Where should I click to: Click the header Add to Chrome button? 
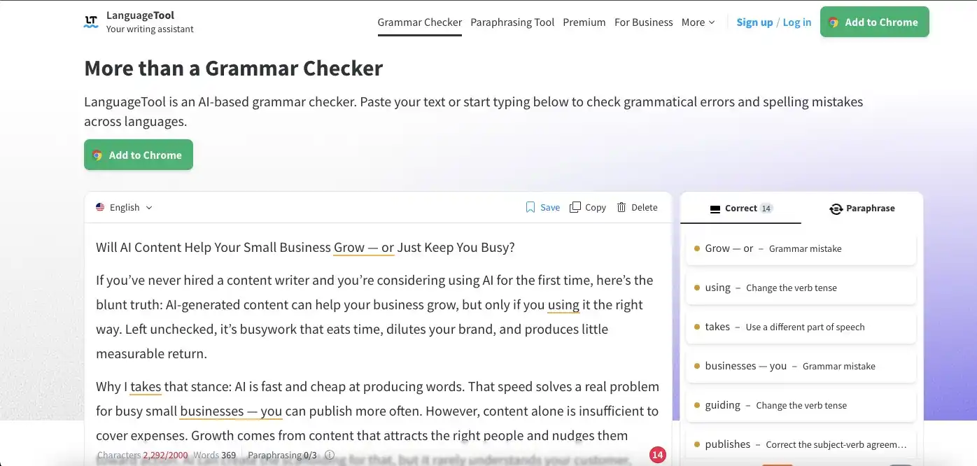point(874,22)
